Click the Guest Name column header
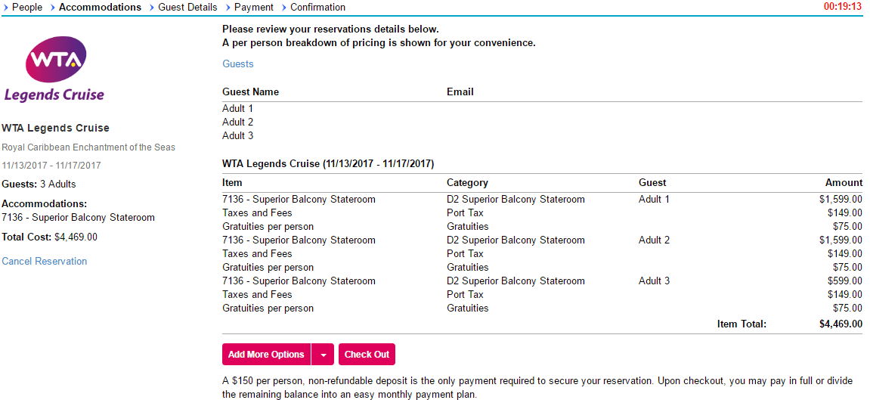The image size is (870, 400). click(250, 92)
